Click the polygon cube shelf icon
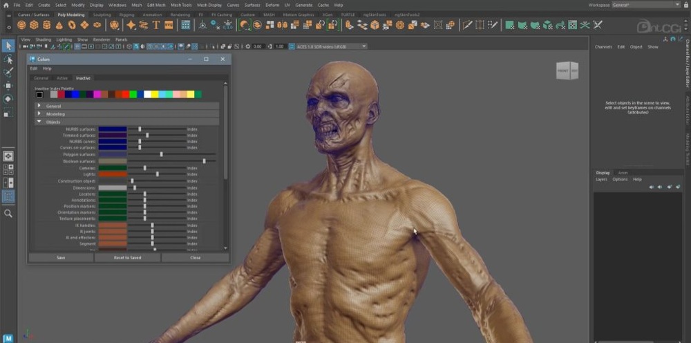The width and height of the screenshot is (691, 343). (34, 25)
